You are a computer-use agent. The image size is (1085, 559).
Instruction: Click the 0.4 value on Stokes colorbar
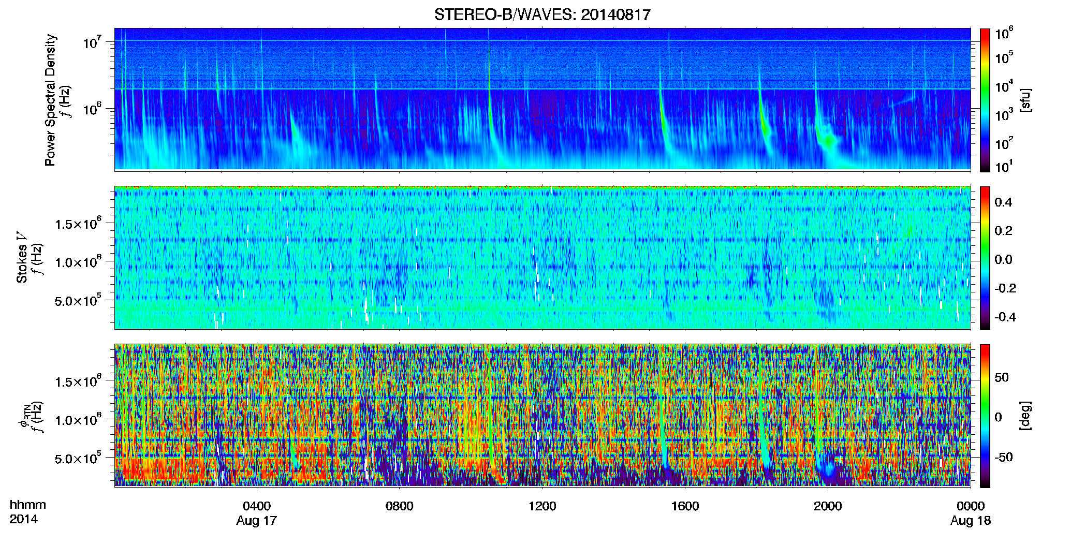(1003, 202)
